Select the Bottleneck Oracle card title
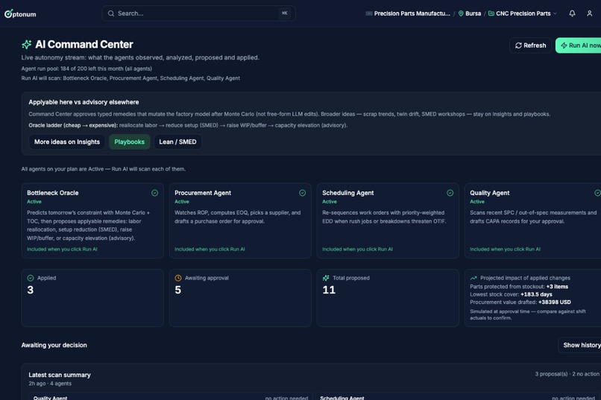Screen dimensions: 601x400 point(52,193)
